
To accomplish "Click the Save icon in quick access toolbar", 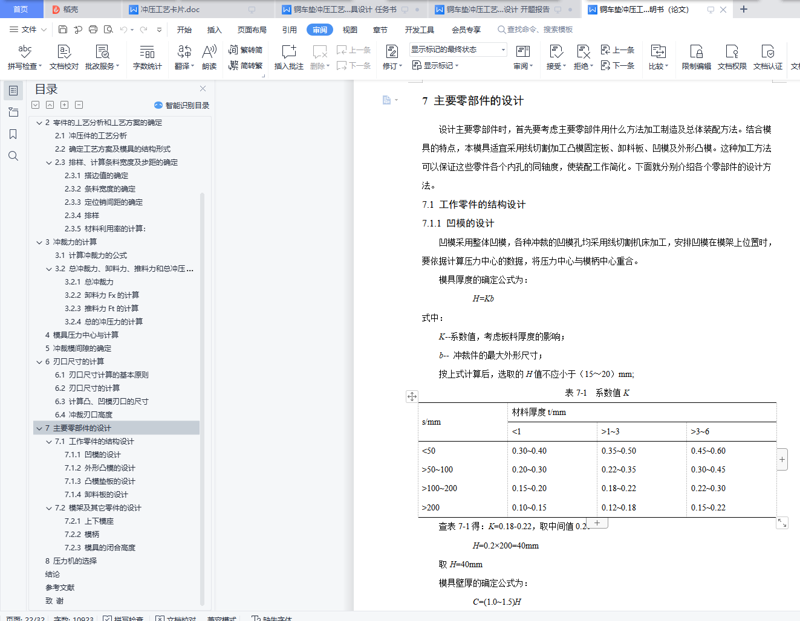I will [x=63, y=30].
